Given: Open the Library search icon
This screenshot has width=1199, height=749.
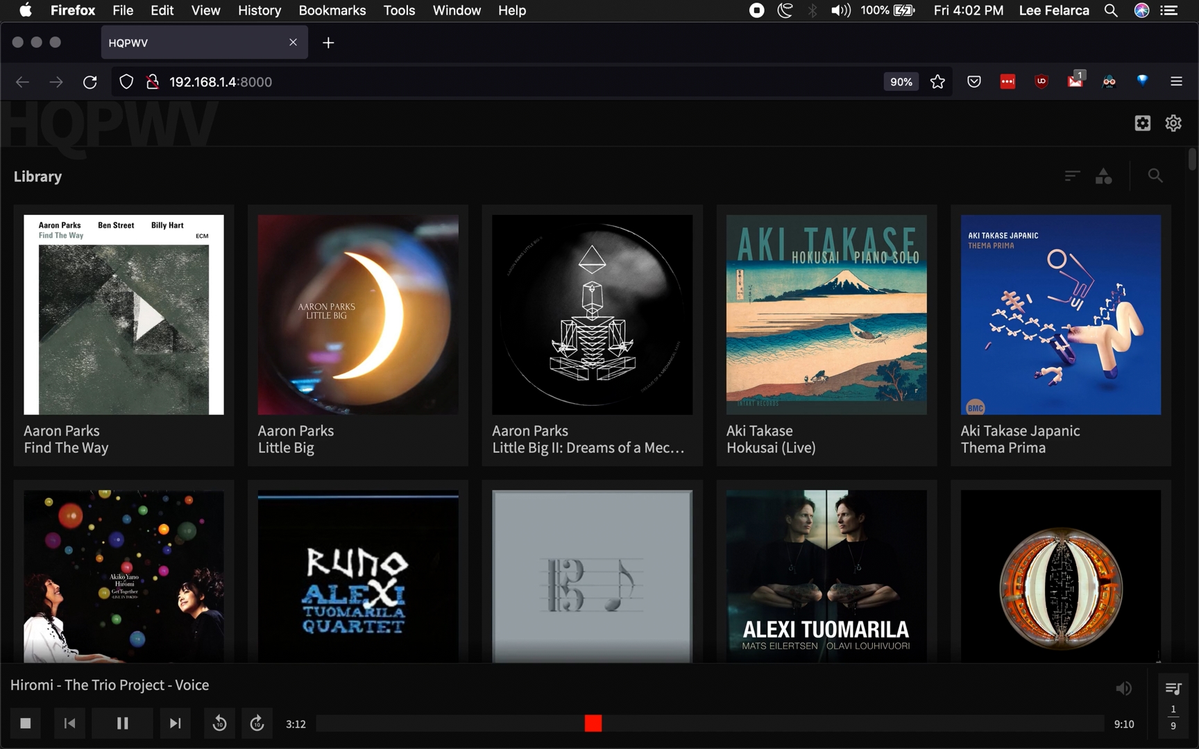Looking at the screenshot, I should click(1155, 176).
